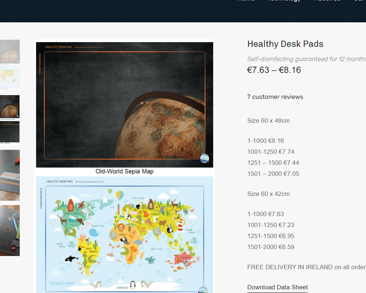Open the Download Data Sheet link
The width and height of the screenshot is (366, 293).
coord(277,287)
